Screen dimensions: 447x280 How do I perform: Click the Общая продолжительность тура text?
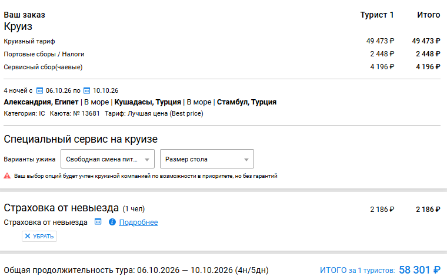[136, 270]
